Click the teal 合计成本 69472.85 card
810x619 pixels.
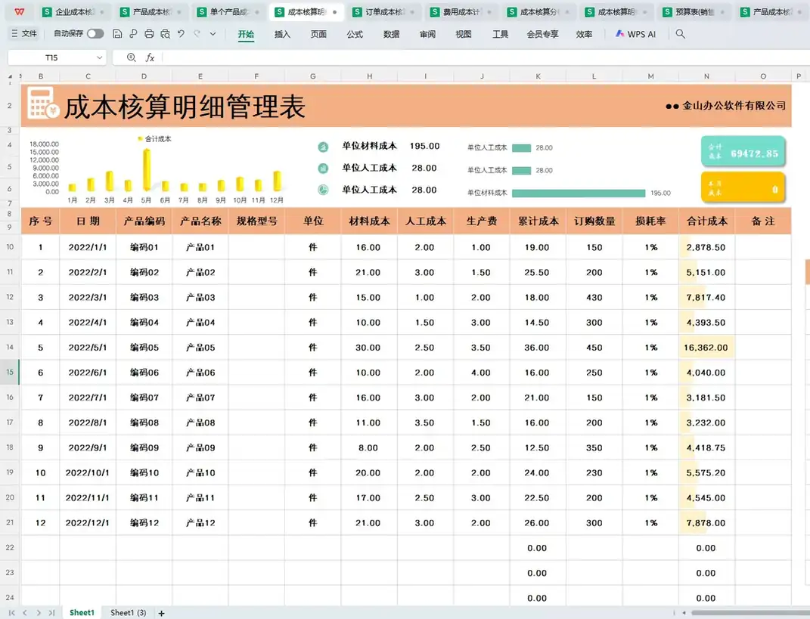(743, 150)
